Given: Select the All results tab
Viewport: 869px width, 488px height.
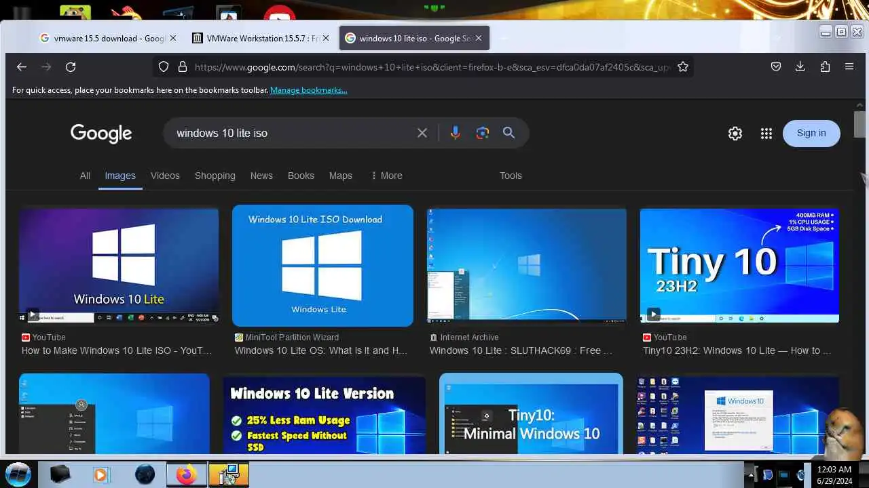Looking at the screenshot, I should (85, 176).
